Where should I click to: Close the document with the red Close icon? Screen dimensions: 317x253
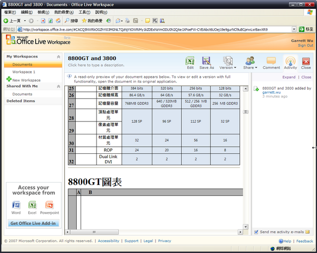pyautogui.click(x=306, y=61)
